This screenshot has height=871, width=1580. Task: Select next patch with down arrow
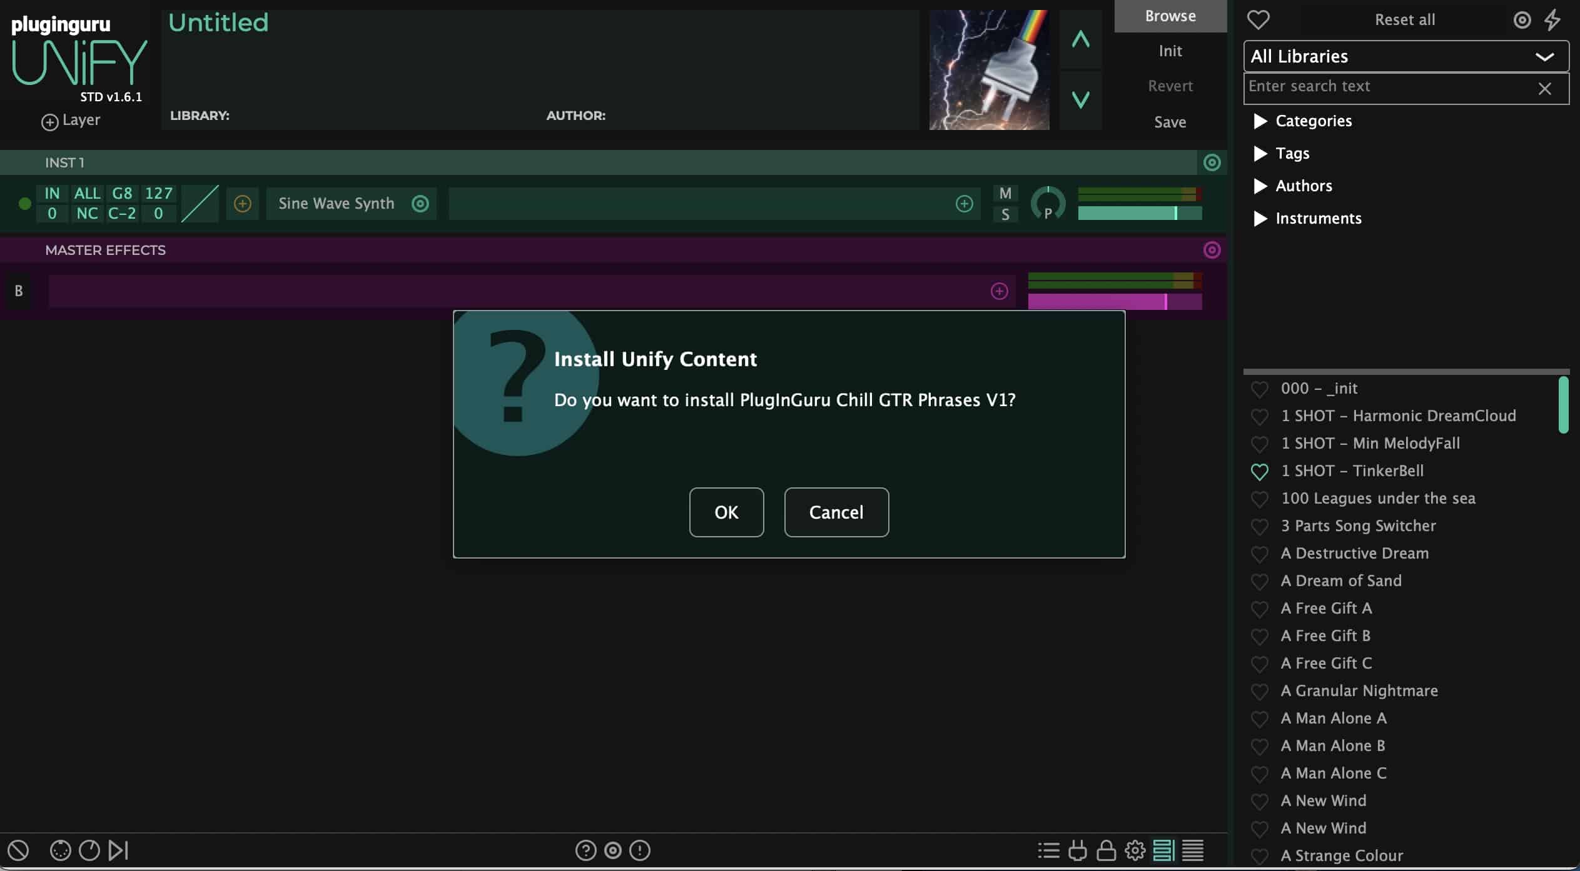point(1080,100)
